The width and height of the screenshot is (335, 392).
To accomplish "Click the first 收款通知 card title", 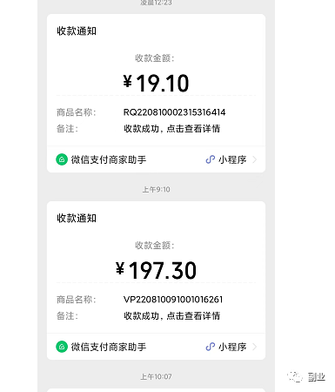I will click(77, 31).
